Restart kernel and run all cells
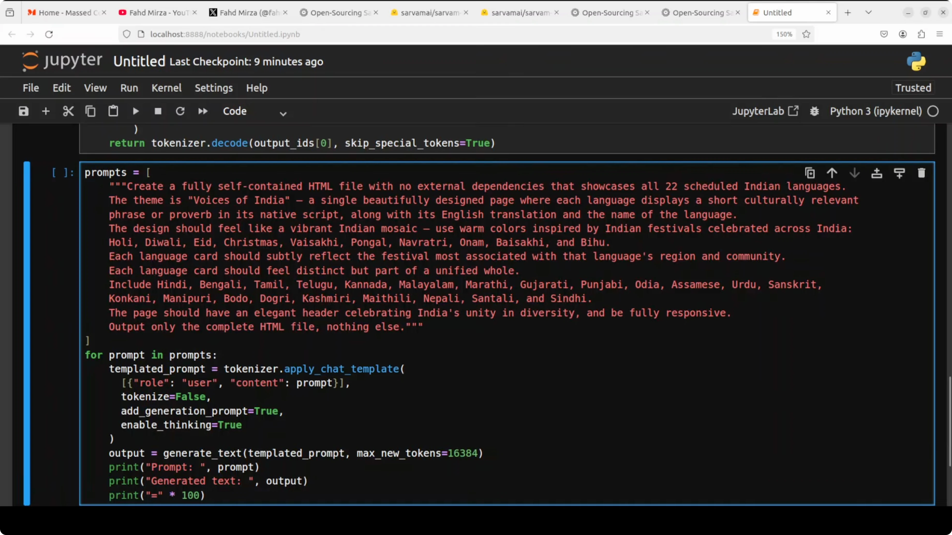Viewport: 952px width, 535px height. coord(203,111)
